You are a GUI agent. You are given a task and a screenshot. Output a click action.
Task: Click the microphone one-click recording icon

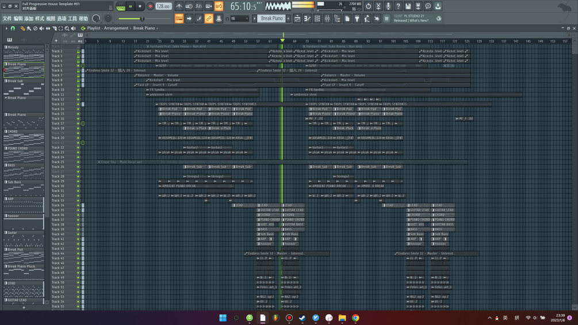(x=388, y=6)
